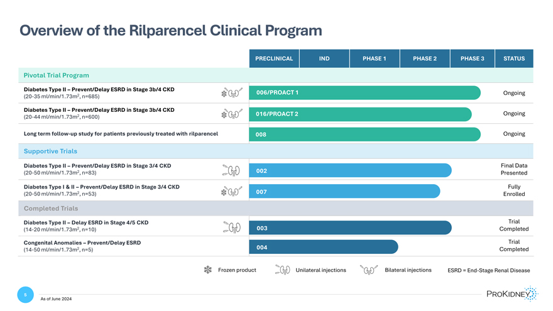The image size is (553, 311).
Task: Click the Unilateral injections legend label
Action: (321, 270)
